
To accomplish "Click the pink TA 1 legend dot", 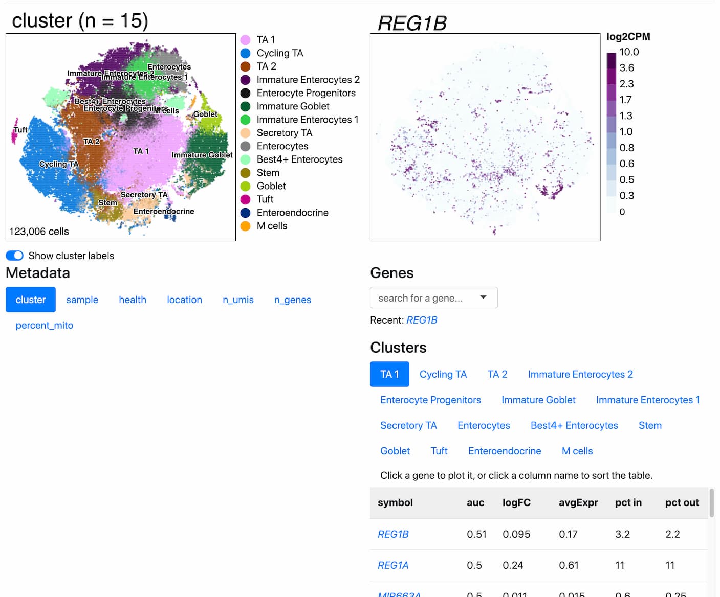I will pos(246,40).
